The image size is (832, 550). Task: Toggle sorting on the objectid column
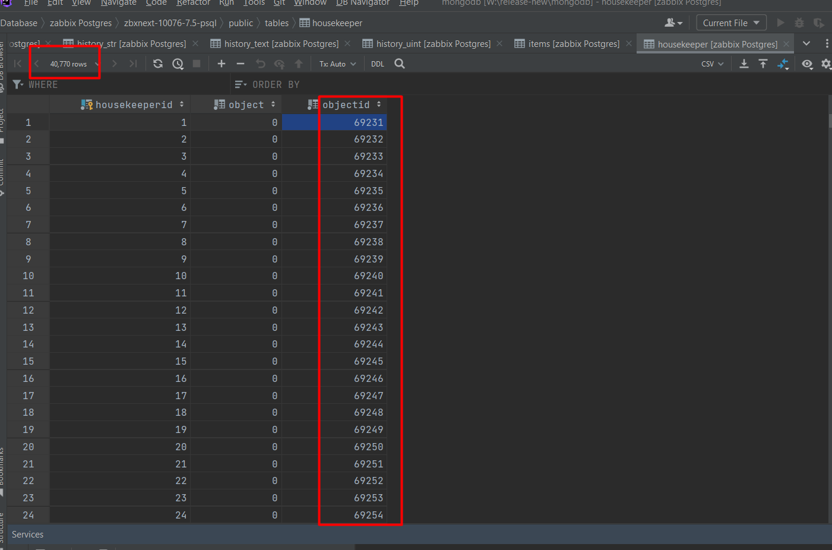tap(378, 105)
